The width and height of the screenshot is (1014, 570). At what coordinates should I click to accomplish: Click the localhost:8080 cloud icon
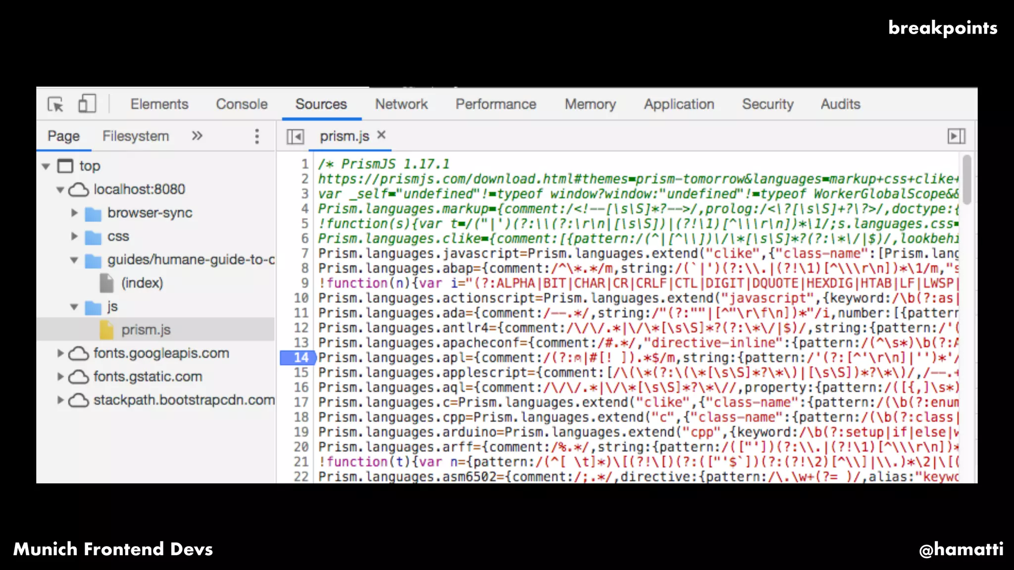[x=78, y=190]
